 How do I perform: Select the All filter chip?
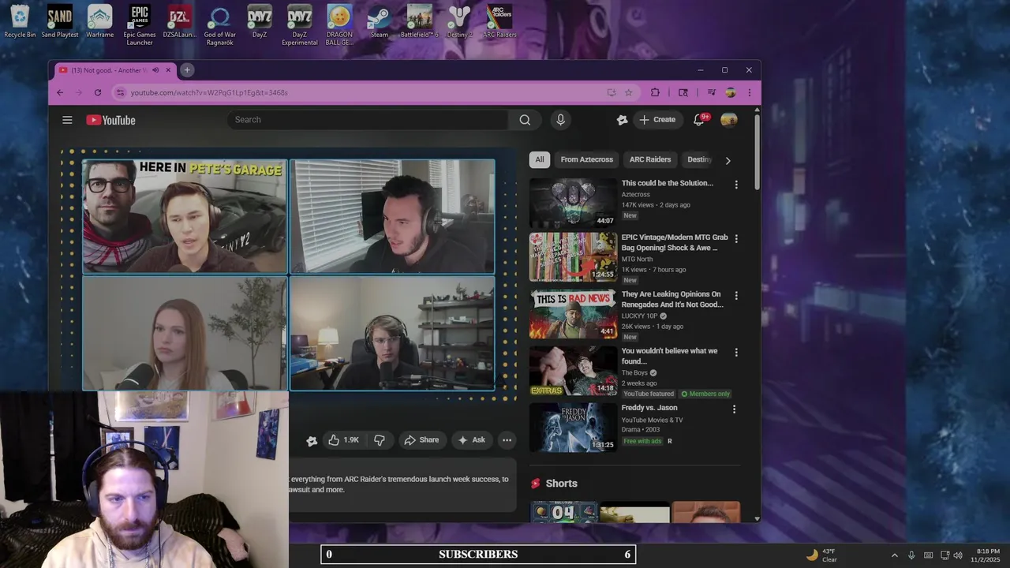[x=540, y=159]
